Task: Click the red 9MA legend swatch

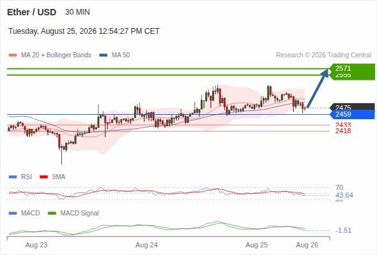Action: [x=43, y=177]
